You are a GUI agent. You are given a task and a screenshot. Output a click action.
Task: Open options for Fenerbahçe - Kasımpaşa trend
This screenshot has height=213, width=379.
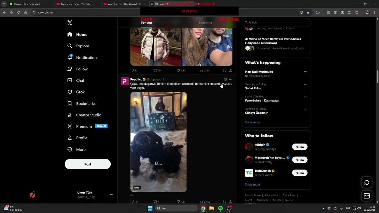click(306, 97)
